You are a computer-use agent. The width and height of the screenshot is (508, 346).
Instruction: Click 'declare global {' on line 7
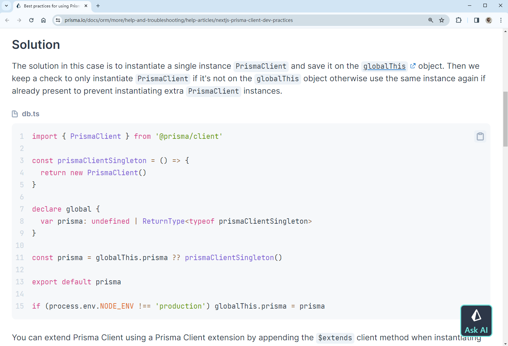pyautogui.click(x=66, y=209)
